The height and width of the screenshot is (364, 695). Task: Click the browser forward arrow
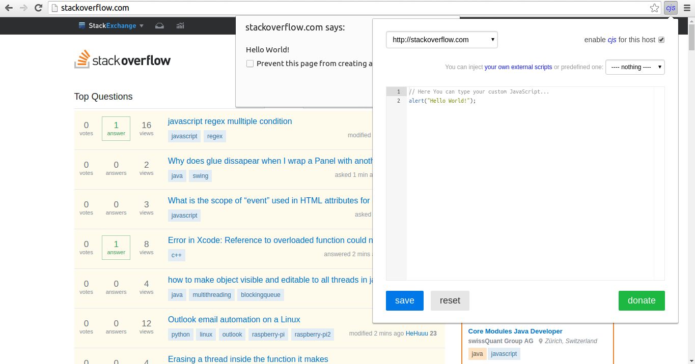(23, 8)
